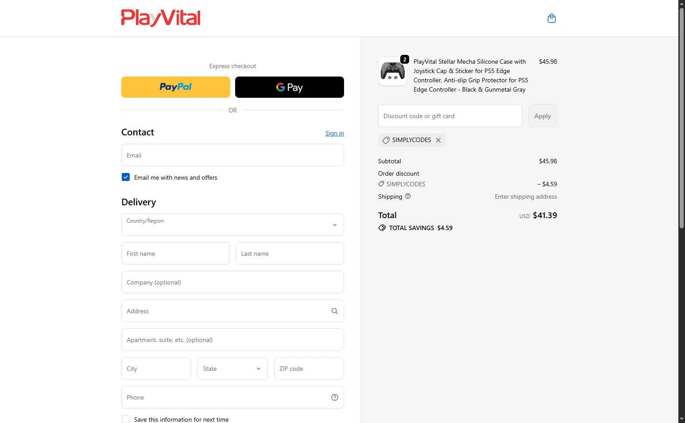This screenshot has width=685, height=423.
Task: Click the PlayVital logo
Action: [161, 18]
